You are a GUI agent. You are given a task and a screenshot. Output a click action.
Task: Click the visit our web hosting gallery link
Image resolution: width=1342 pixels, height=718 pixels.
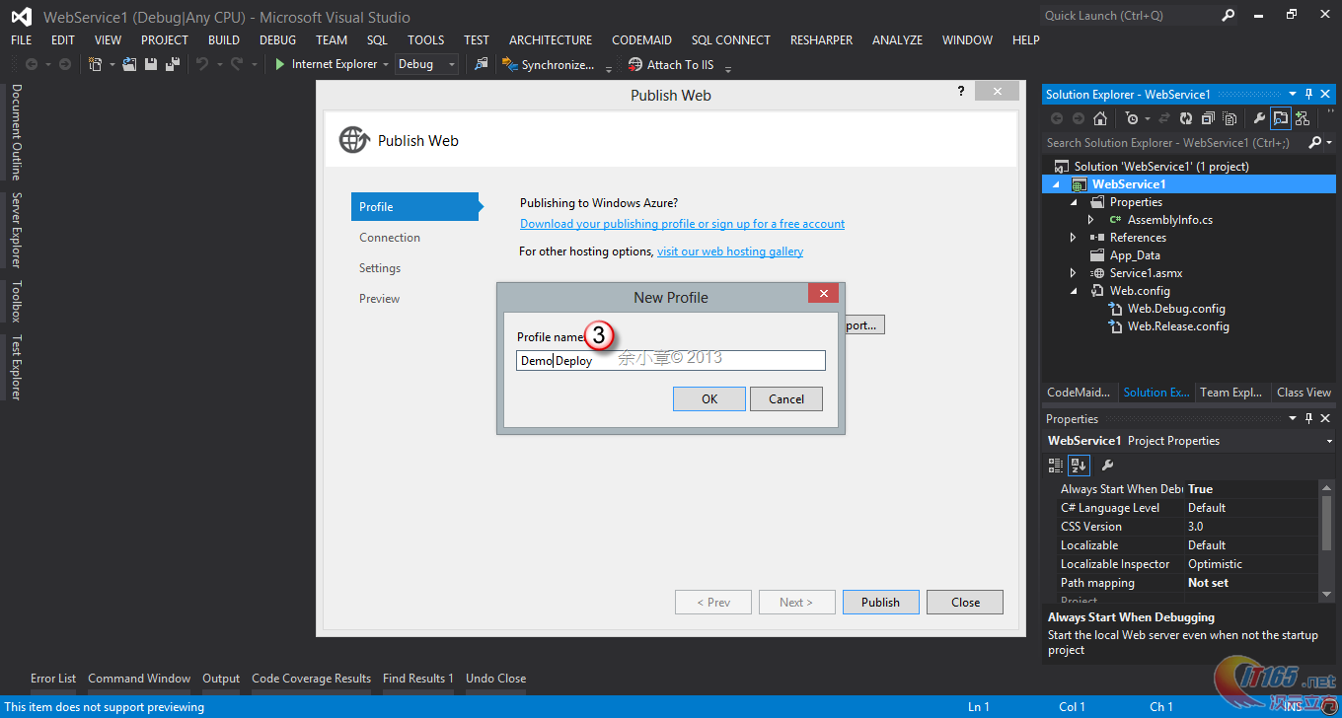coord(730,251)
